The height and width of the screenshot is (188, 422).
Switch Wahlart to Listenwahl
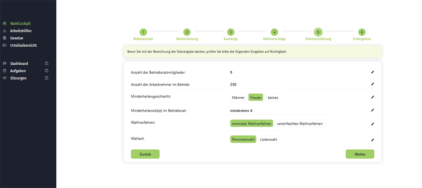click(x=269, y=139)
